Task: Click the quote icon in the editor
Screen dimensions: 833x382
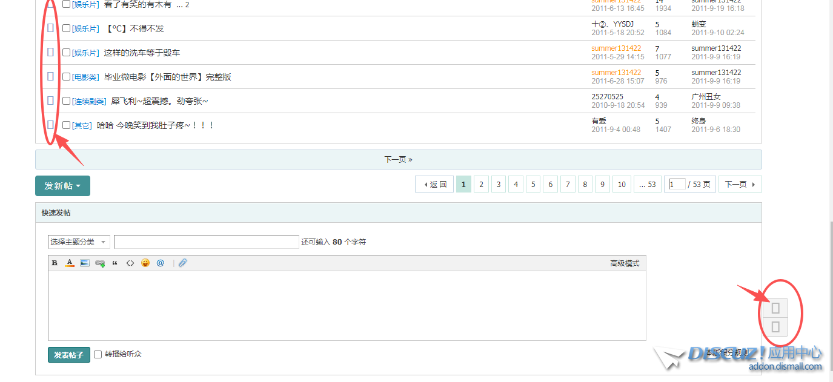Action: (115, 263)
